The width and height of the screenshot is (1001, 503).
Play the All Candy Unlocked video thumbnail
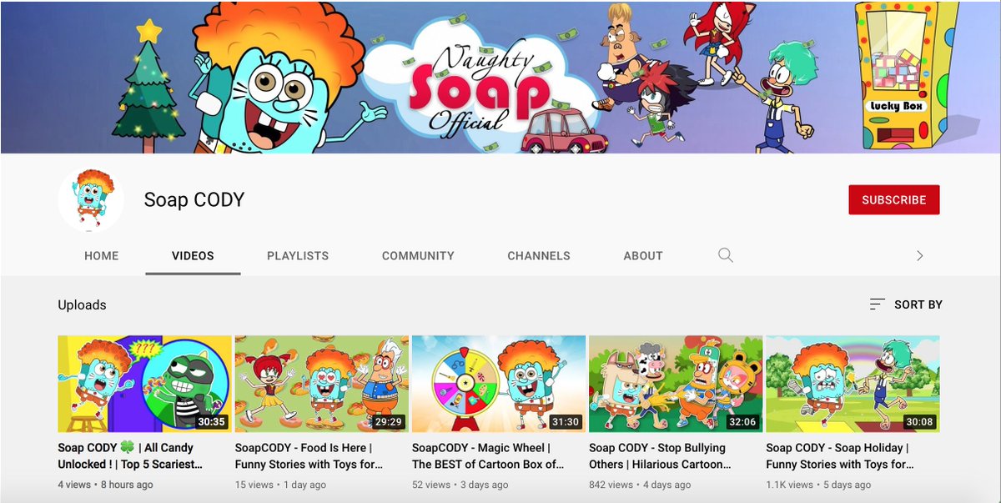[144, 384]
